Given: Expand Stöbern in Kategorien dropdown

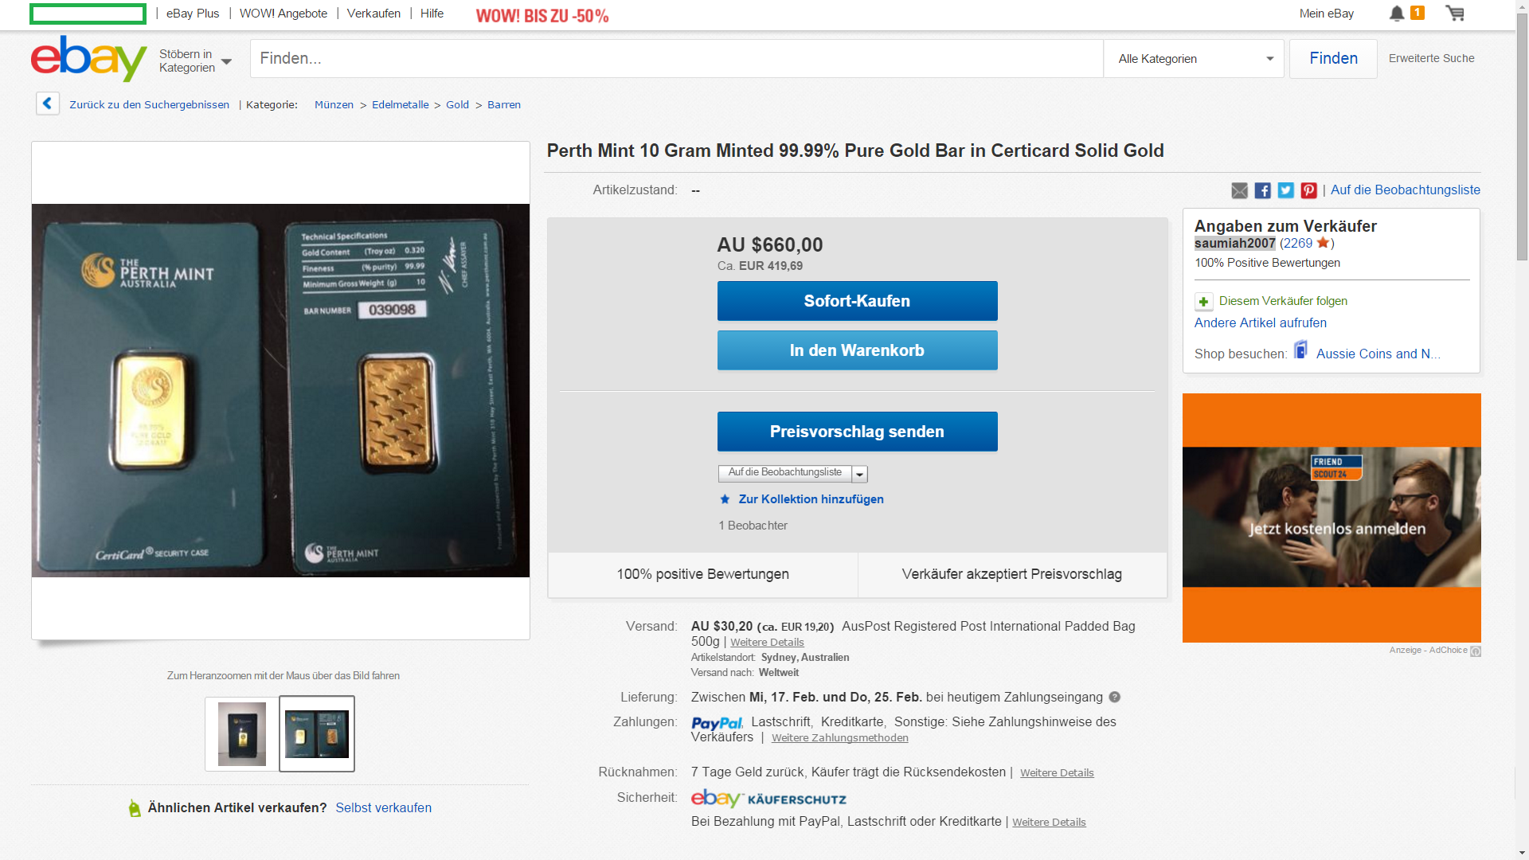Looking at the screenshot, I should [195, 61].
